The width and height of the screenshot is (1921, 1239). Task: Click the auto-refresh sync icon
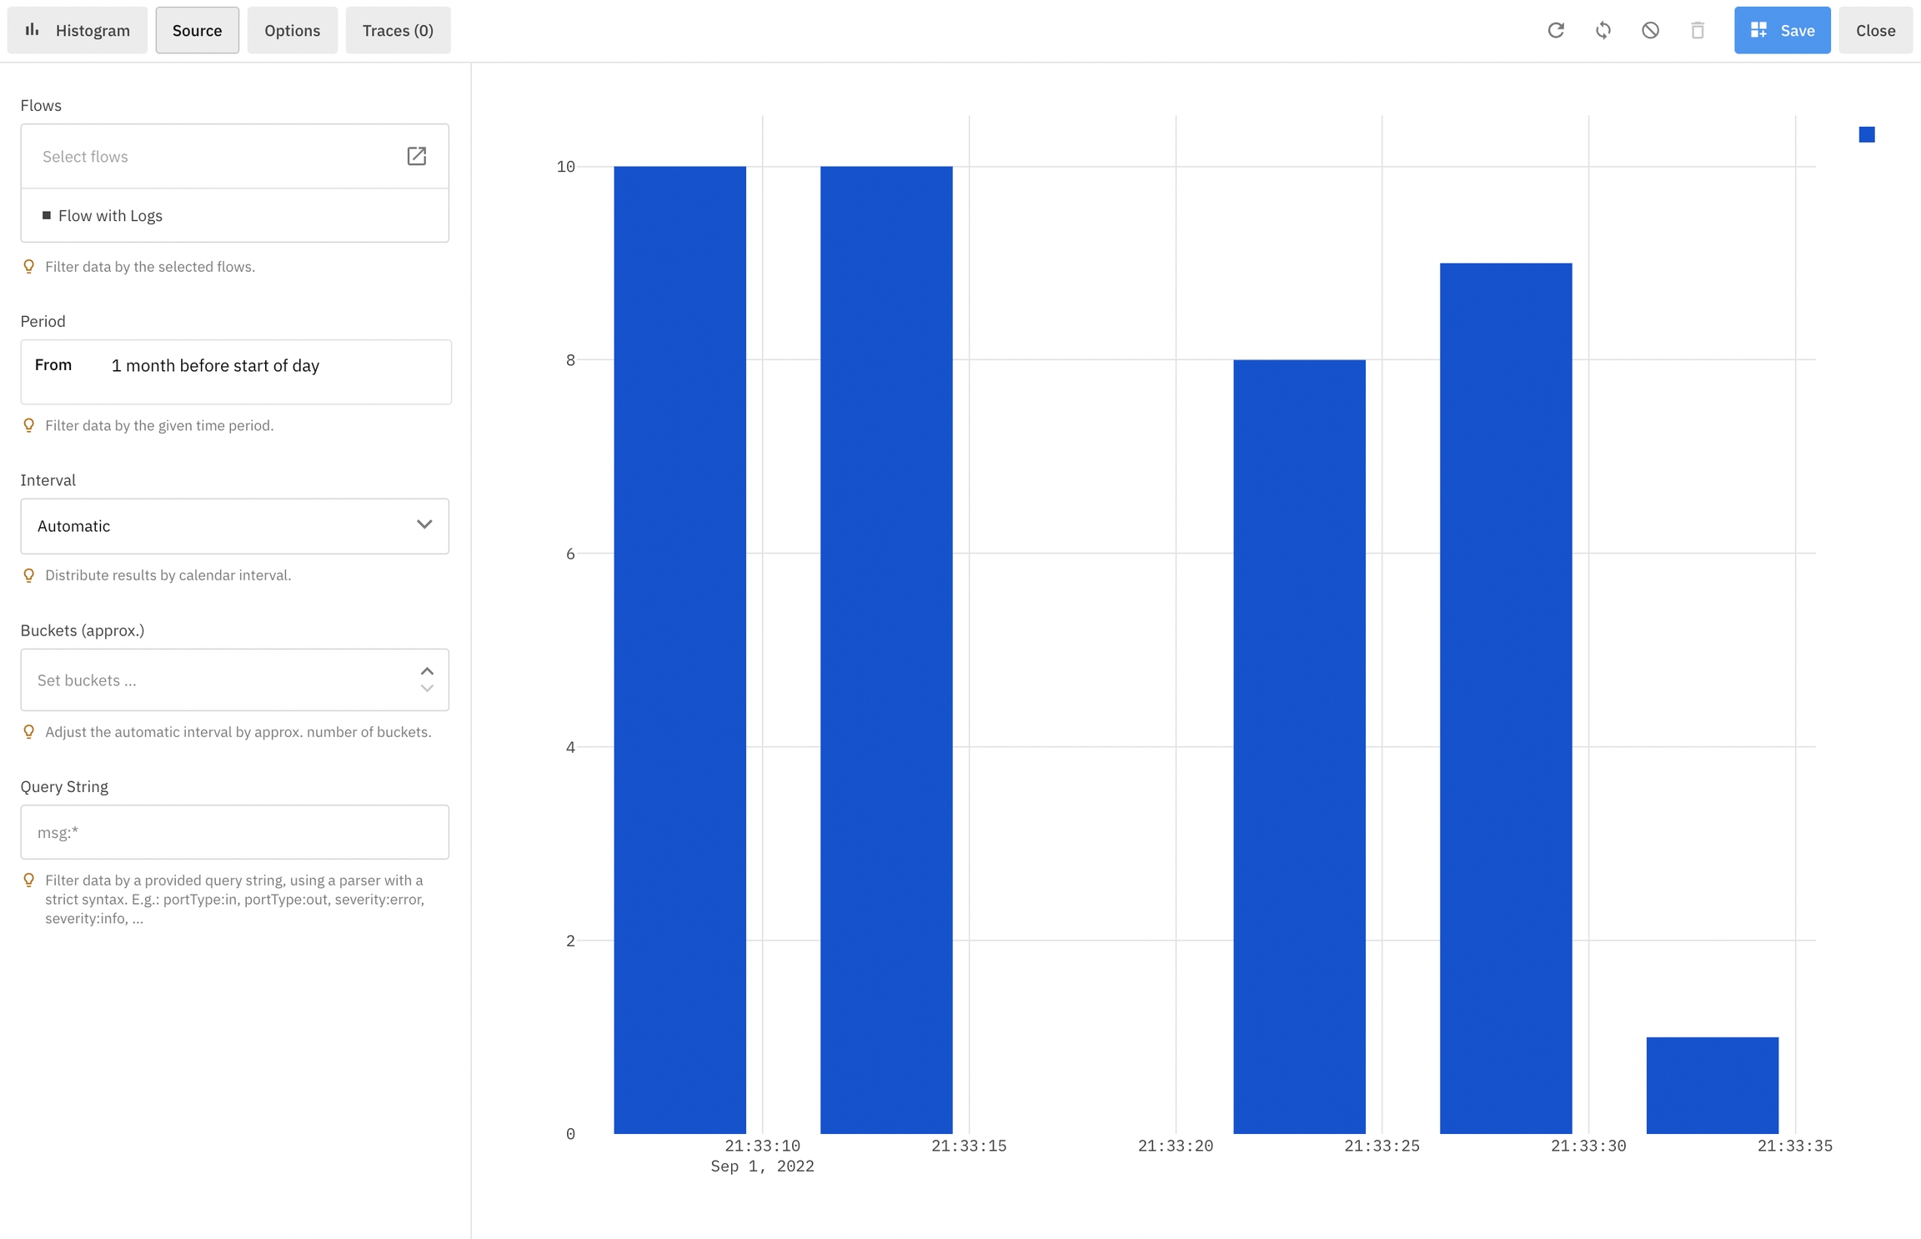click(x=1603, y=31)
